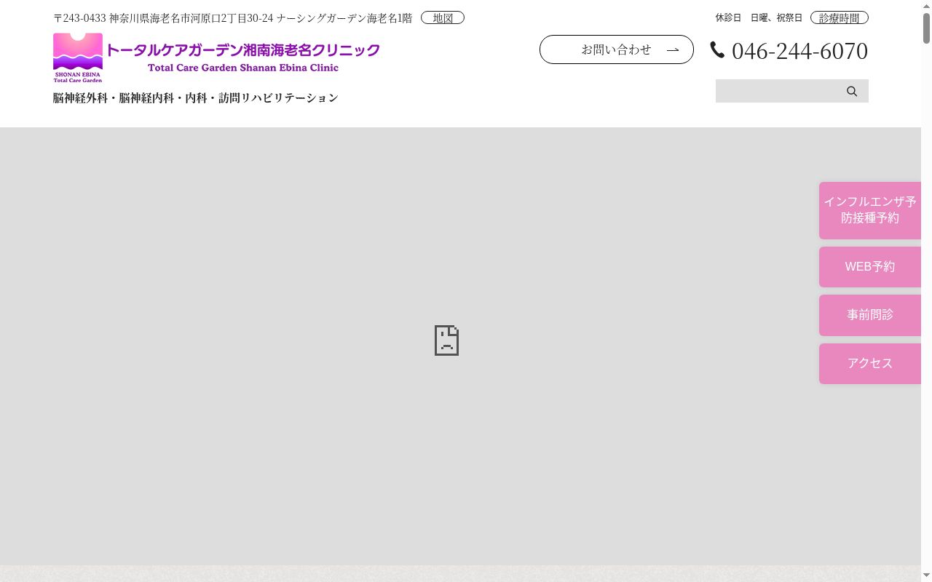
Task: Click the broken image placeholder icon
Action: pyautogui.click(x=446, y=340)
